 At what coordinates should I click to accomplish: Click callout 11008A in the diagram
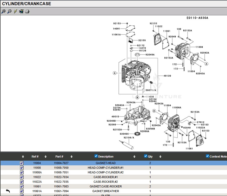[177, 108]
